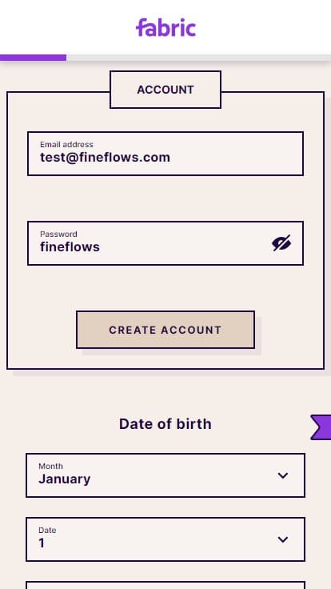Place cursor in fineflows password text
Image resolution: width=331 pixels, height=589 pixels.
pyautogui.click(x=70, y=247)
